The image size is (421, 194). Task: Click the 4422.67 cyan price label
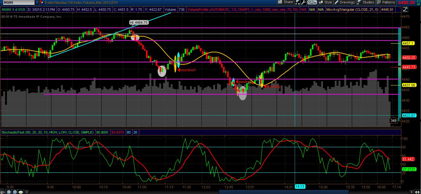[409, 116]
